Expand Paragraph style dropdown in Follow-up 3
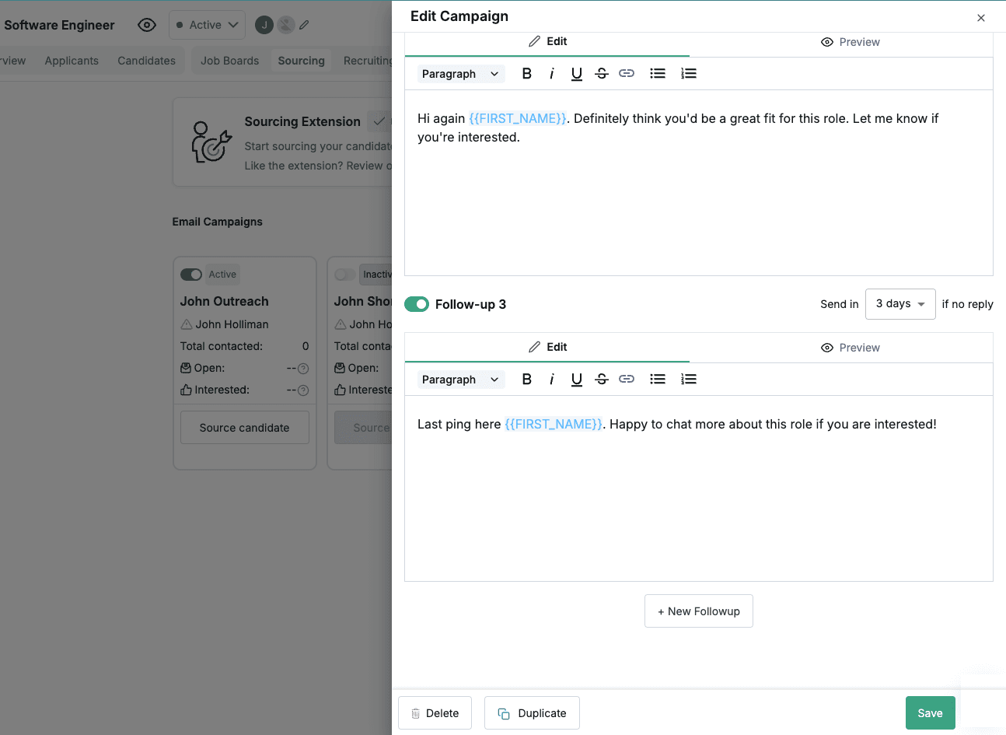Image resolution: width=1006 pixels, height=735 pixels. point(460,380)
